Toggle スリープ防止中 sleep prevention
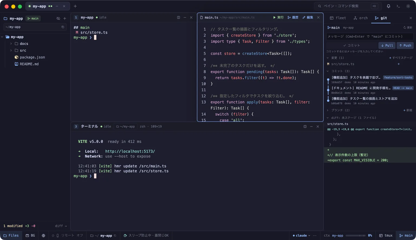 [x=146, y=235]
